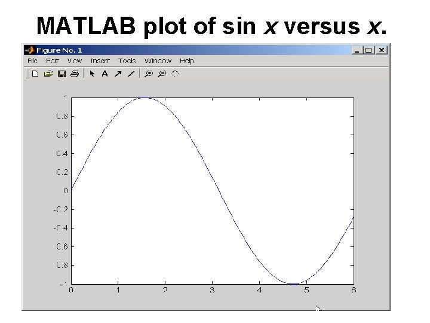Click the x-axis tick label 4
430x323 pixels.
pos(259,290)
